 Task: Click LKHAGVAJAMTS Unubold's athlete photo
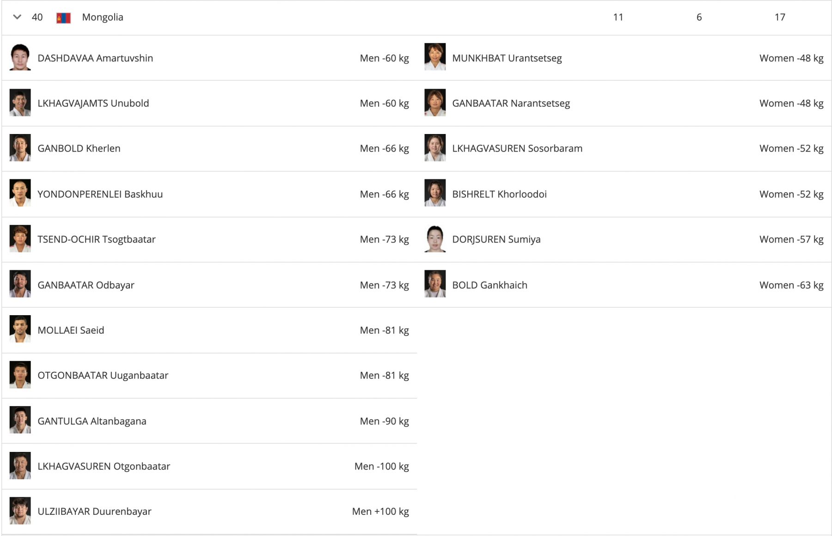click(20, 103)
